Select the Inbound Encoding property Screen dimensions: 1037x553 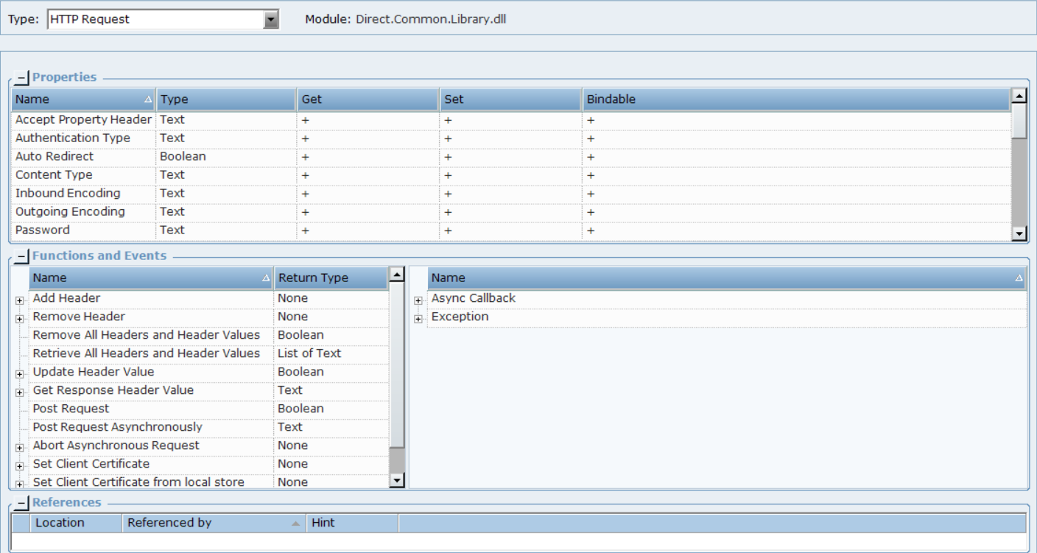coord(511,193)
